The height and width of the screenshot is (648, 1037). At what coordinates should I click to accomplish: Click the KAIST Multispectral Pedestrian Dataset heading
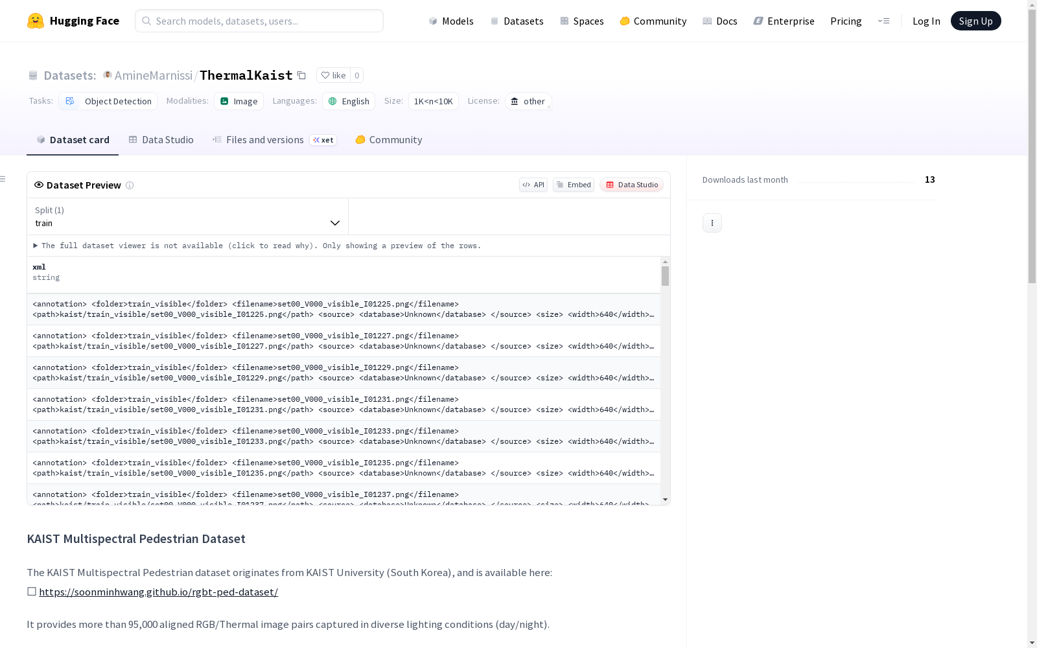136,539
